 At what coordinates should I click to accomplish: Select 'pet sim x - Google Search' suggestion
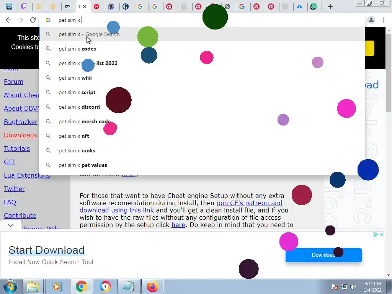pos(202,34)
